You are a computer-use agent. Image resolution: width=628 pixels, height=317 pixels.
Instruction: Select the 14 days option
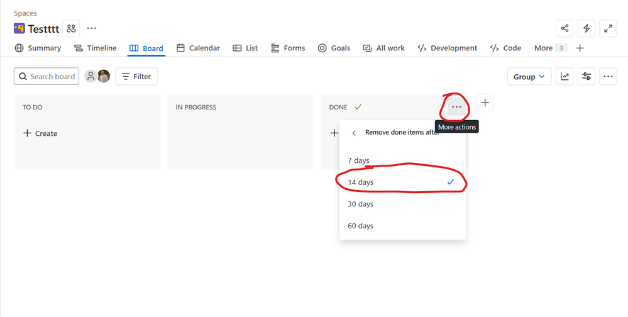402,182
